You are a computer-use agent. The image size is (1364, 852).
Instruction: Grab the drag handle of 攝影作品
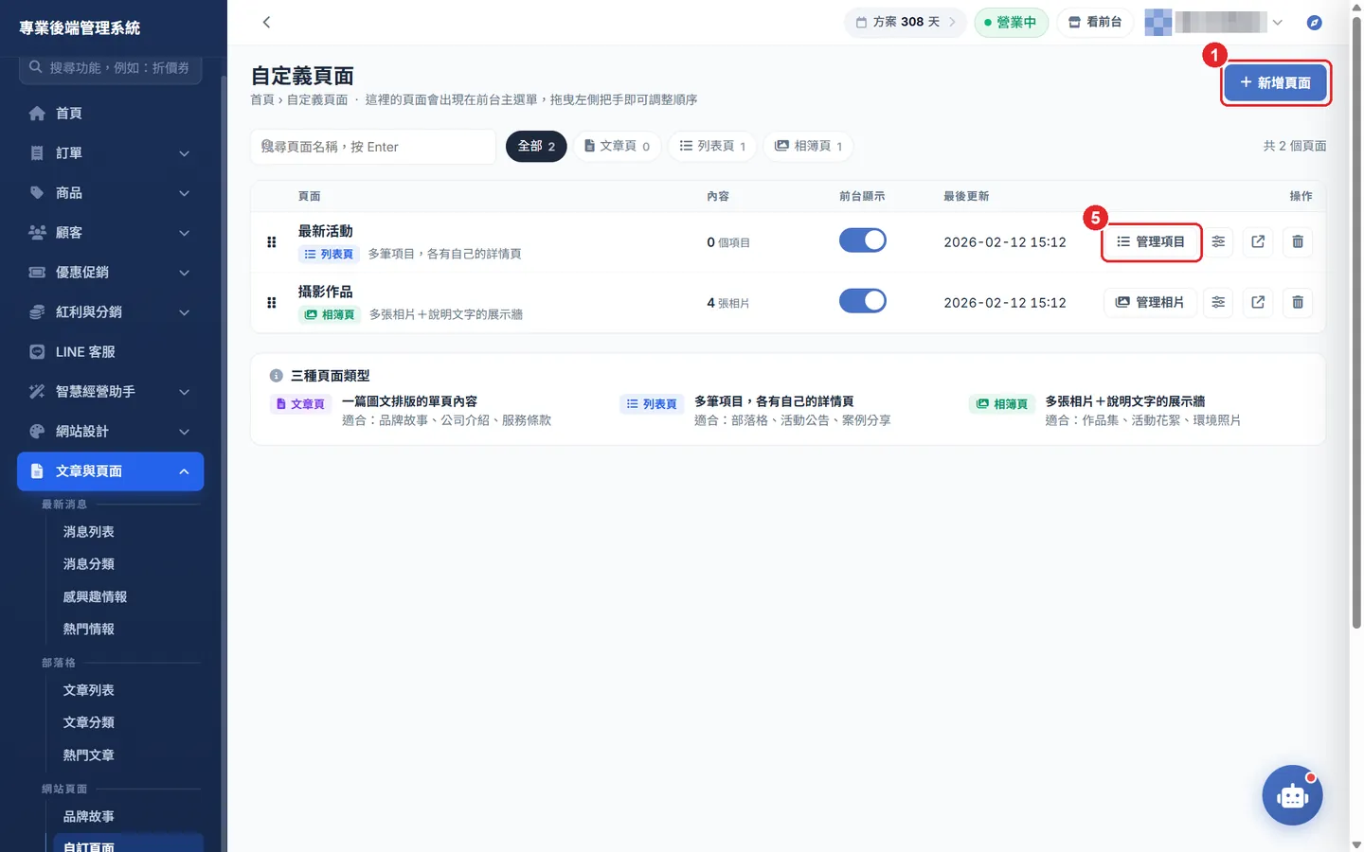click(272, 303)
